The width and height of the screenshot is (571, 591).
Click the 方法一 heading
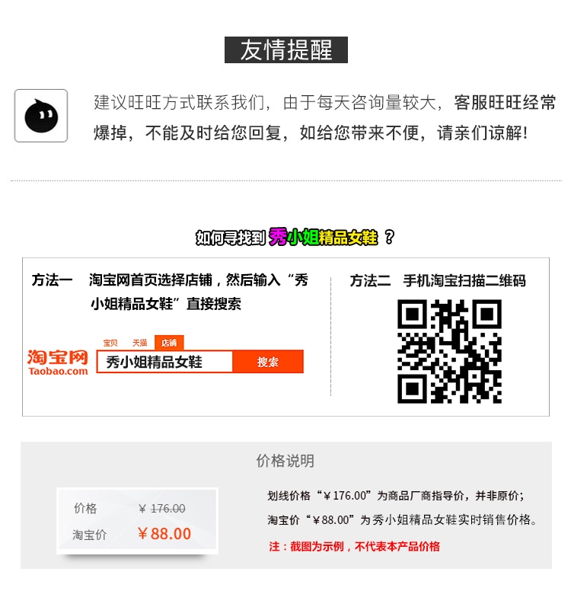coord(52,280)
